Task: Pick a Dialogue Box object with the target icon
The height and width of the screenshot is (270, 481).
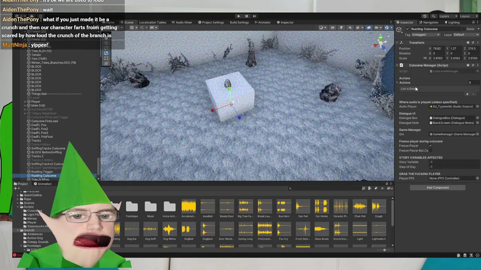Action: (x=478, y=118)
